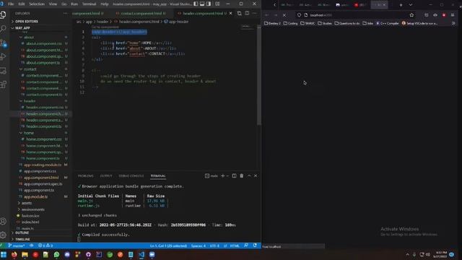
Task: Click the localhost address bar in Firefox
Action: click(355, 15)
